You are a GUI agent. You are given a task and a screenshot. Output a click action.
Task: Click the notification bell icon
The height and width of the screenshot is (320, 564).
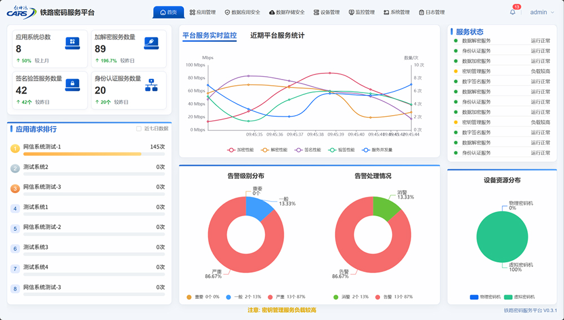[x=513, y=12]
